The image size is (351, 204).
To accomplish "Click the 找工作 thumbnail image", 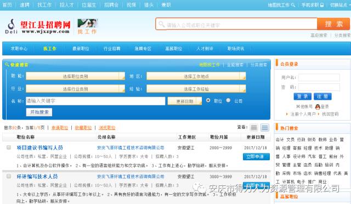I will click(87, 23).
